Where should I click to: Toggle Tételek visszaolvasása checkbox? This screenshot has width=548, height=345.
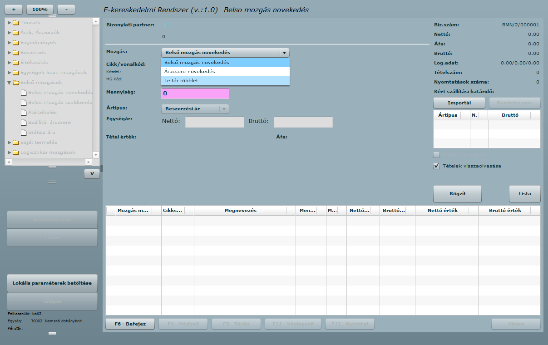[437, 166]
